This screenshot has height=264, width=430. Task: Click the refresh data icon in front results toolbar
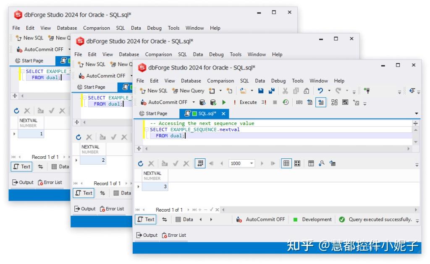coord(141,163)
